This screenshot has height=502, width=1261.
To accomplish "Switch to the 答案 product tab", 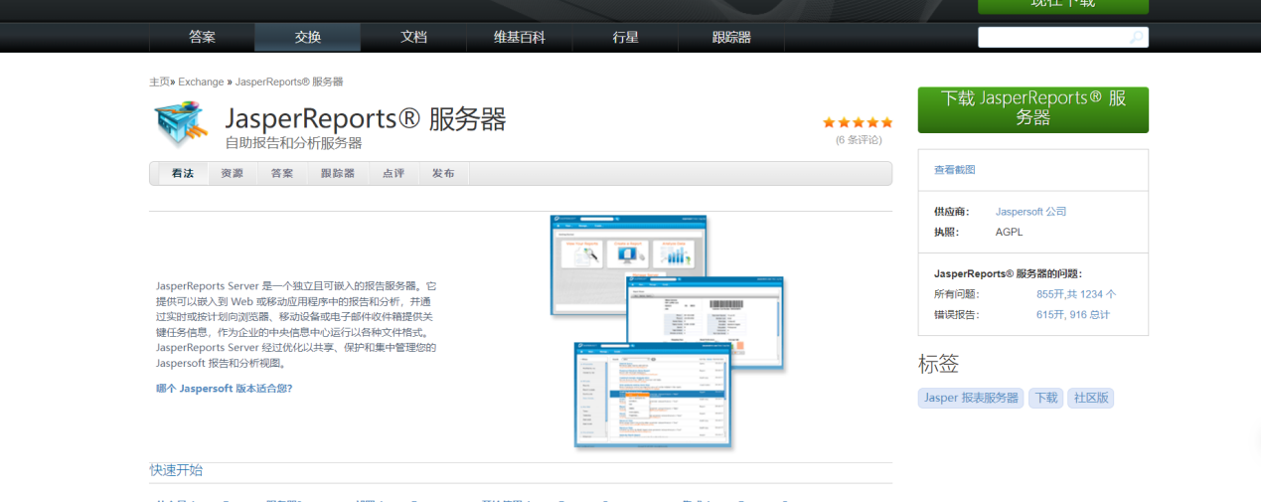I will 282,173.
